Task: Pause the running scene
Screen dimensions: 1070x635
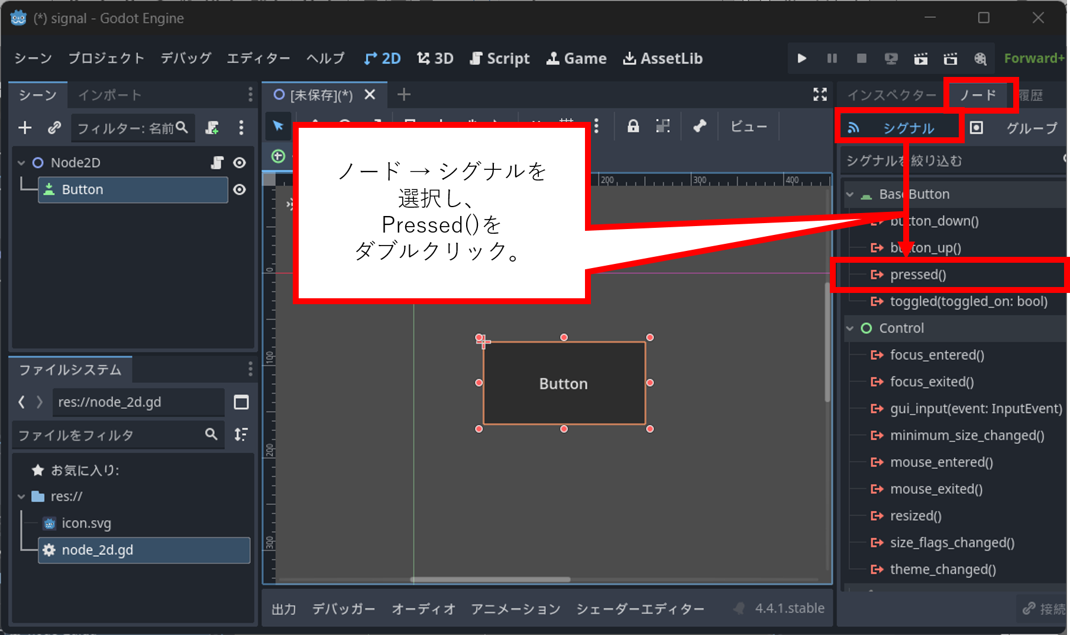Action: click(832, 58)
